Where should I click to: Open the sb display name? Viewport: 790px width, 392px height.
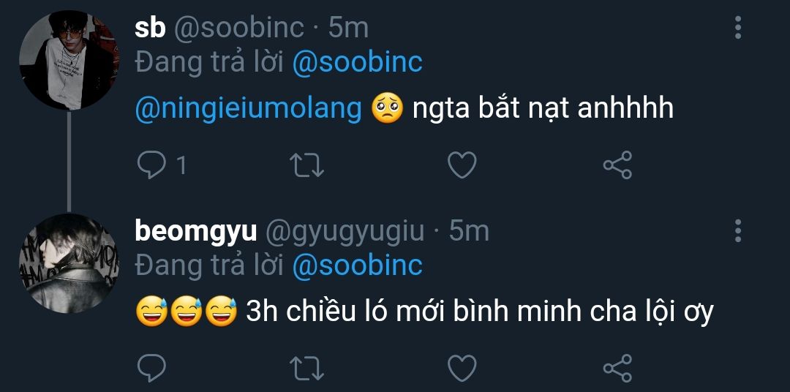151,28
